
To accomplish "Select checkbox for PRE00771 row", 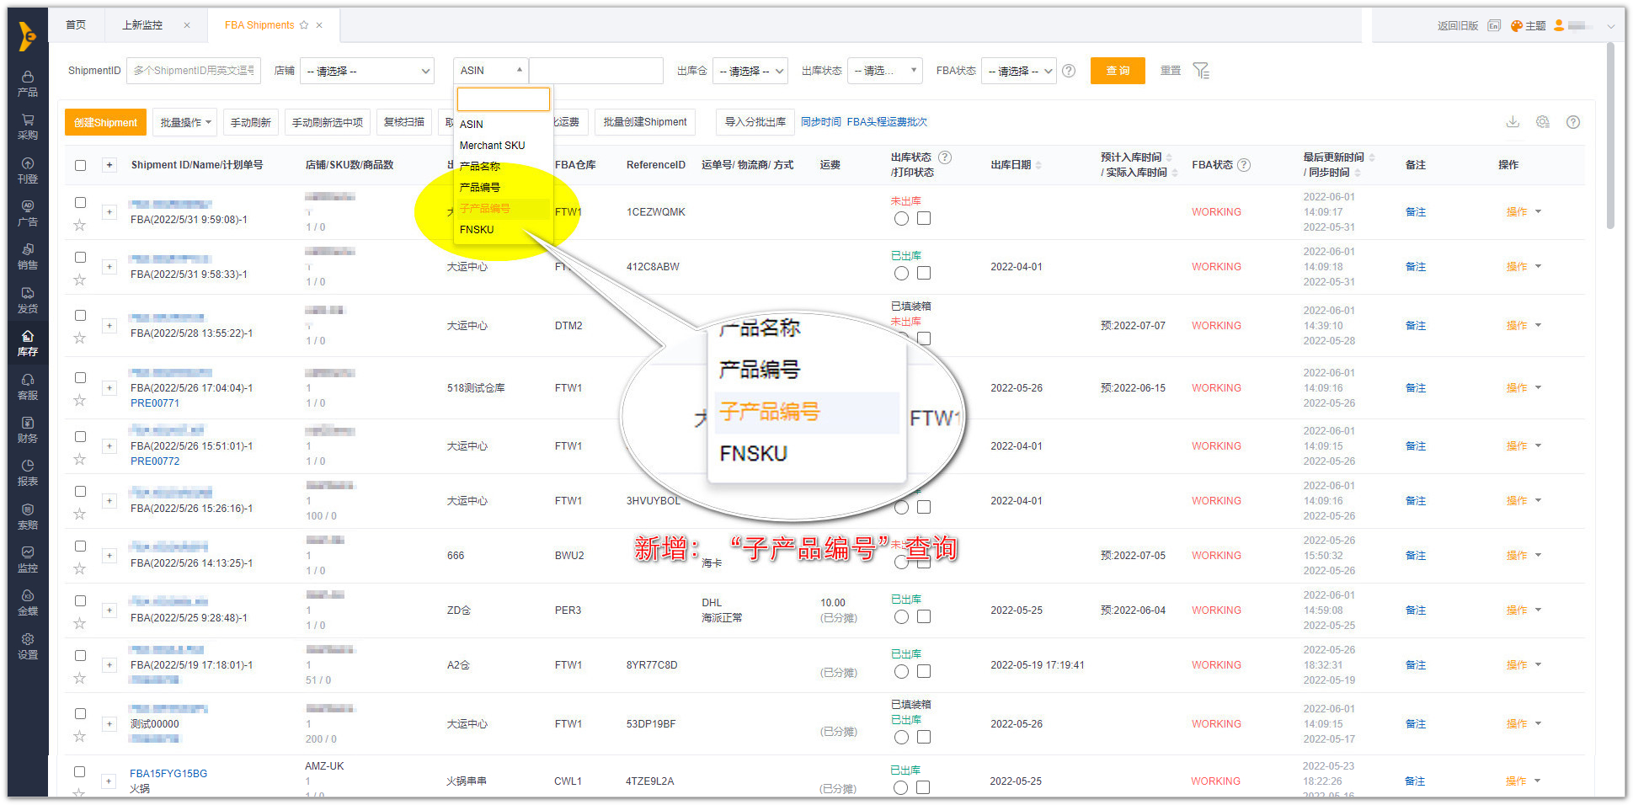I will tap(80, 377).
